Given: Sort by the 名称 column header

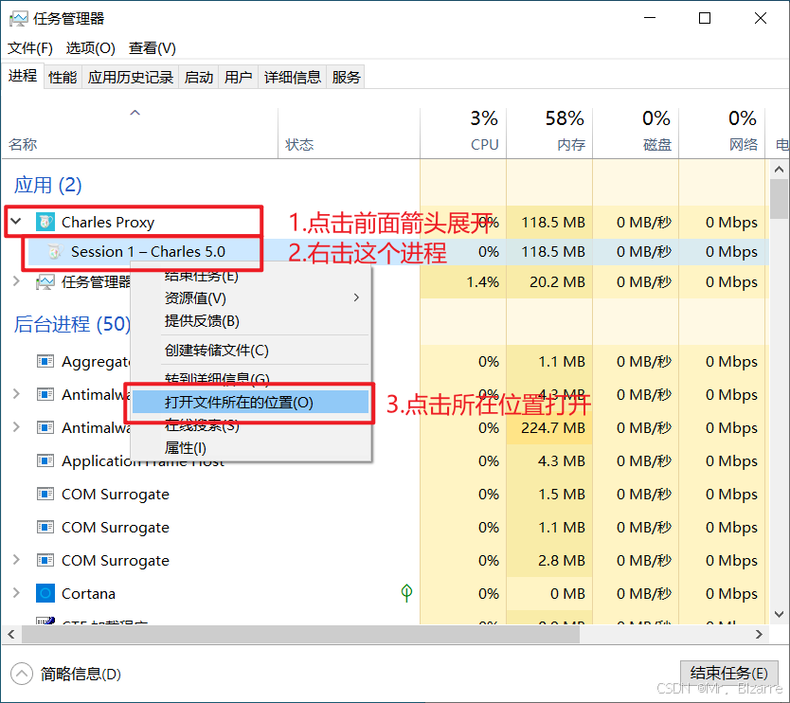Looking at the screenshot, I should tap(139, 133).
